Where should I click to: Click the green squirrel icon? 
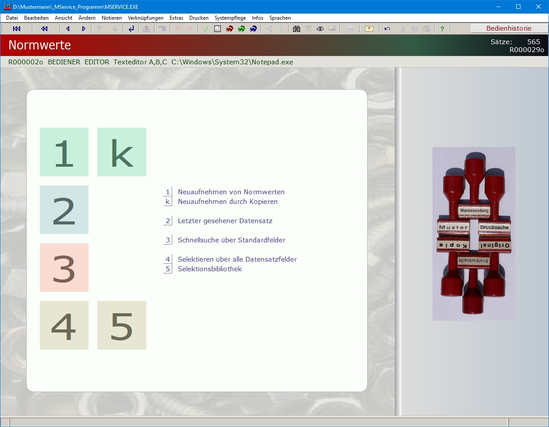pyautogui.click(x=241, y=29)
